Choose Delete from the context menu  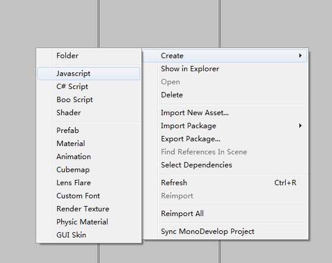[x=225, y=95]
